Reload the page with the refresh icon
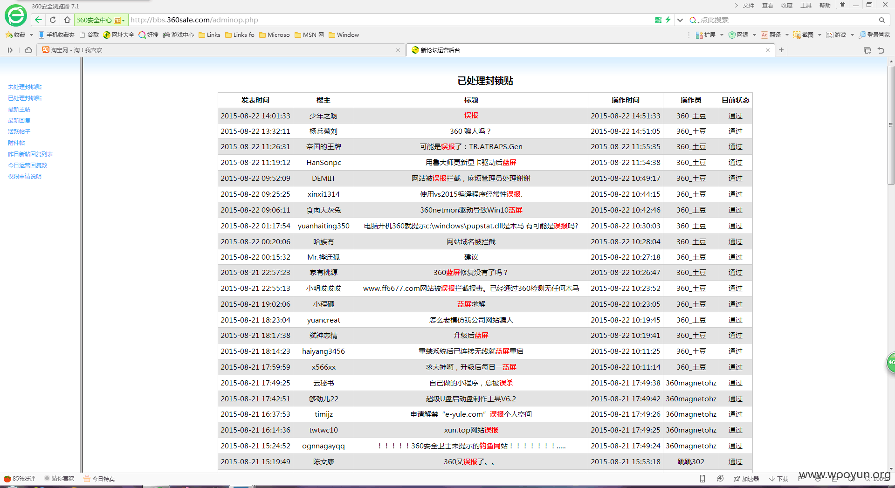The width and height of the screenshot is (895, 488). (53, 20)
